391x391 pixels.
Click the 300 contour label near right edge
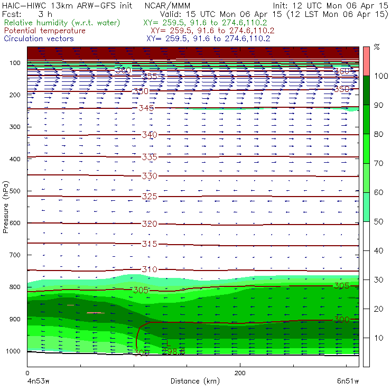click(x=342, y=320)
